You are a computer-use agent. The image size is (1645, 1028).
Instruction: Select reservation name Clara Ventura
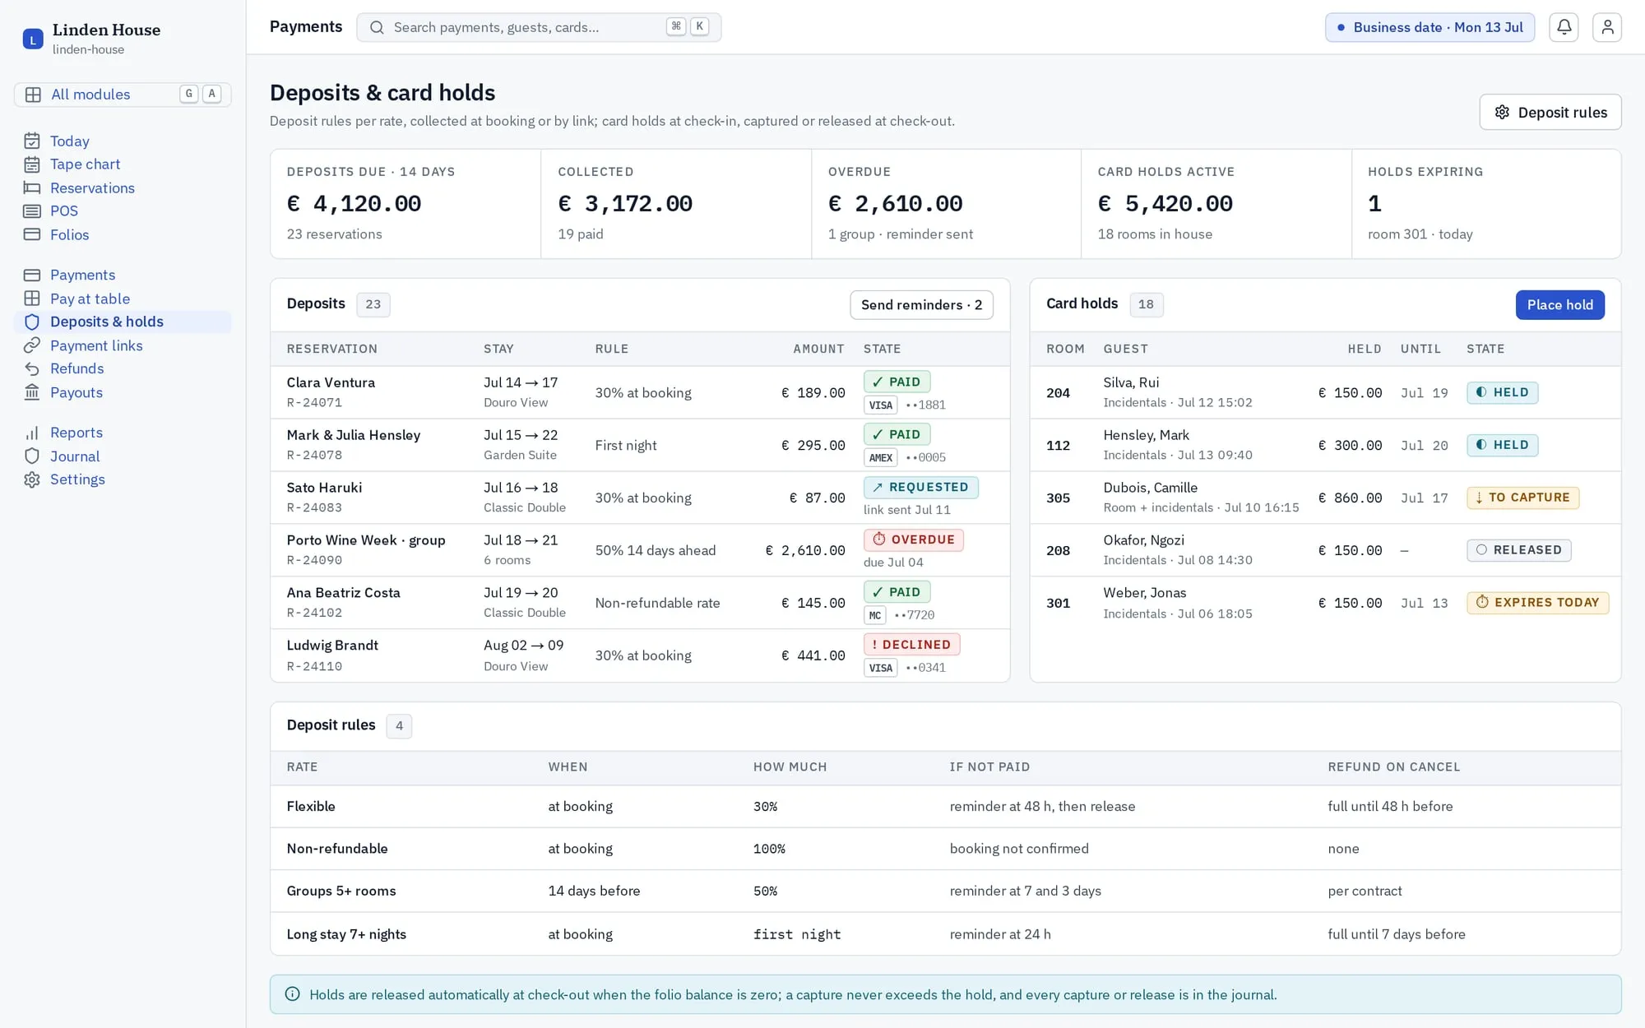coord(331,382)
